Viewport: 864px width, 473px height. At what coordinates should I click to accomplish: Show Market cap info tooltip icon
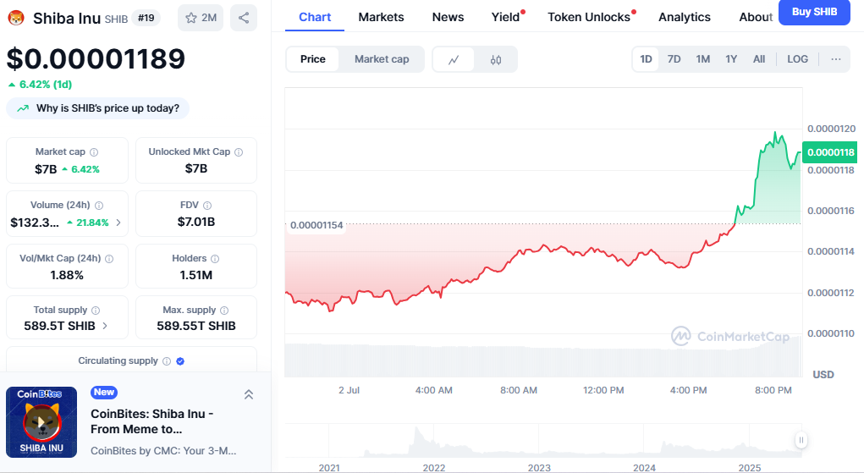94,152
